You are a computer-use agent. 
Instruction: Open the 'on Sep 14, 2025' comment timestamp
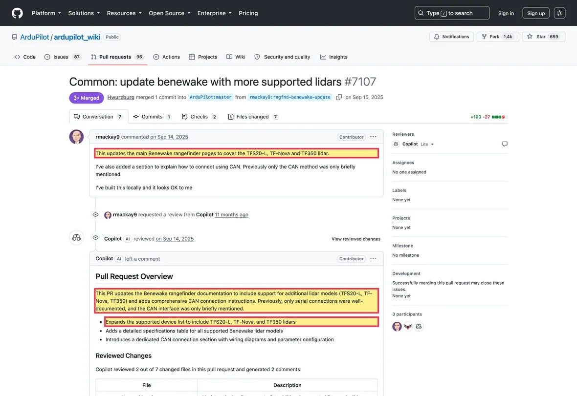click(169, 137)
